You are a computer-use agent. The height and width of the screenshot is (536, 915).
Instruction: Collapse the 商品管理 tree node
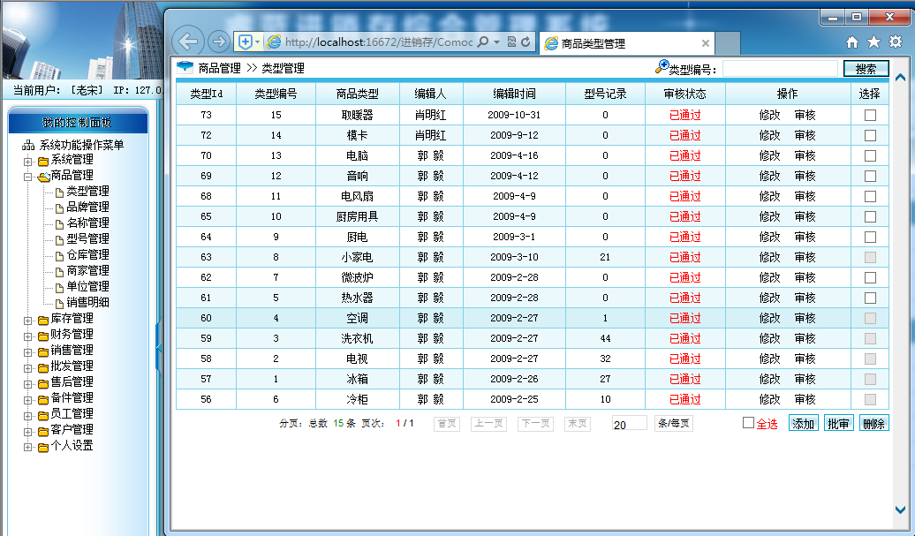pos(27,177)
